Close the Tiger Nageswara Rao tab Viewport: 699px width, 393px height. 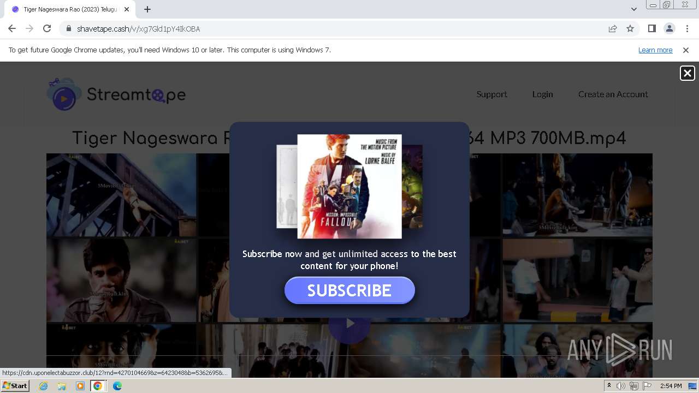(x=126, y=9)
